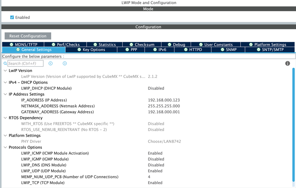Select the General Settings tab
The height and width of the screenshot is (188, 296).
34,50
